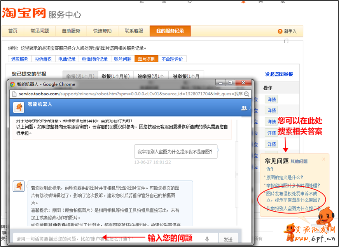Click the 您已提交的举报 heading
The height and width of the screenshot is (247, 339).
click(29, 74)
